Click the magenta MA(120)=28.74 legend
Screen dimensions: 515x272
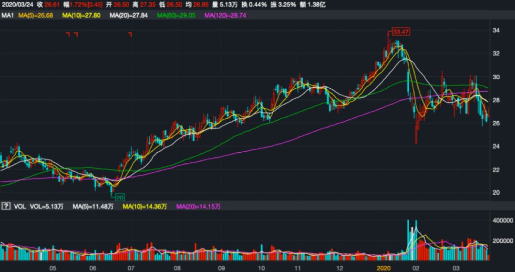click(x=227, y=15)
